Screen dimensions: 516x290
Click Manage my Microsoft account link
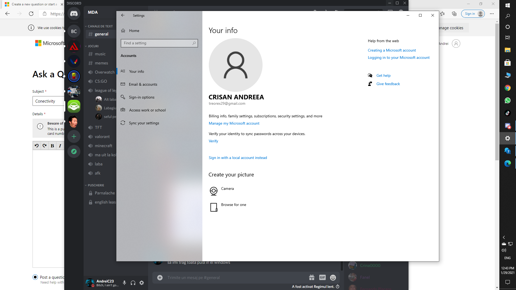coord(234,123)
